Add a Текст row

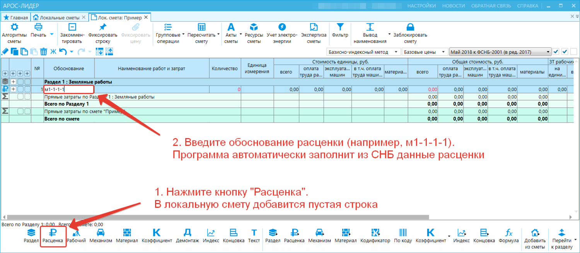pyautogui.click(x=254, y=236)
